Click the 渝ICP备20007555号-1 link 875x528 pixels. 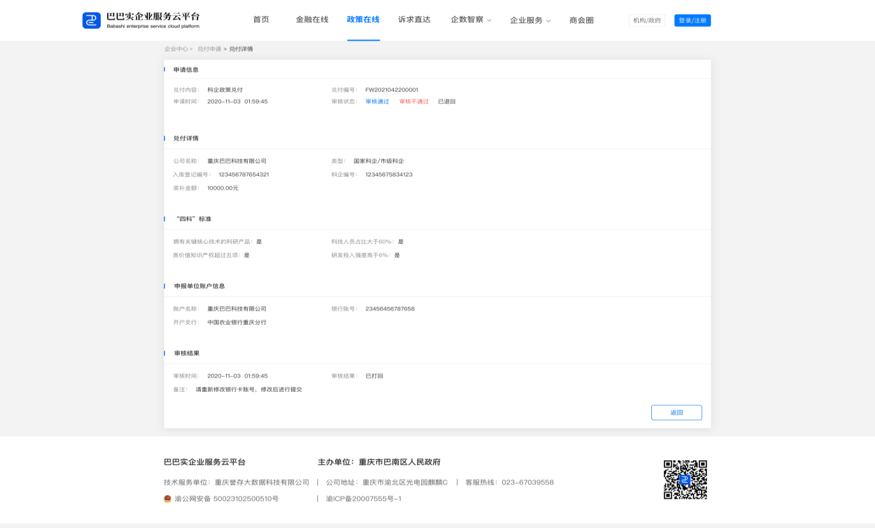point(363,499)
